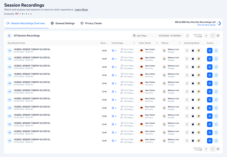Screen dimensions: 227x157
Task: Click the mobile device icon in first row
Action: 187,51
